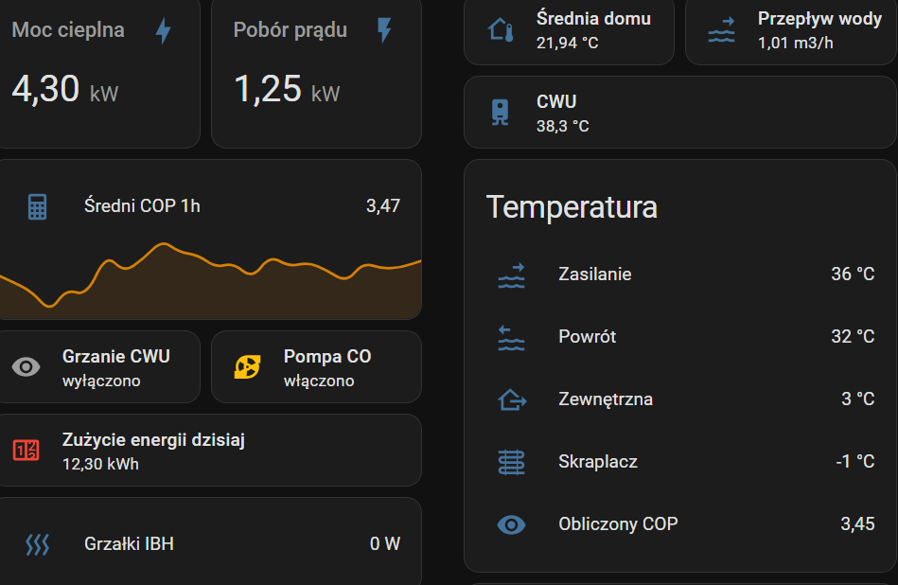Screen dimensions: 898x585
Task: Click the red counter icon for Zużycie energii
Action: (26, 450)
